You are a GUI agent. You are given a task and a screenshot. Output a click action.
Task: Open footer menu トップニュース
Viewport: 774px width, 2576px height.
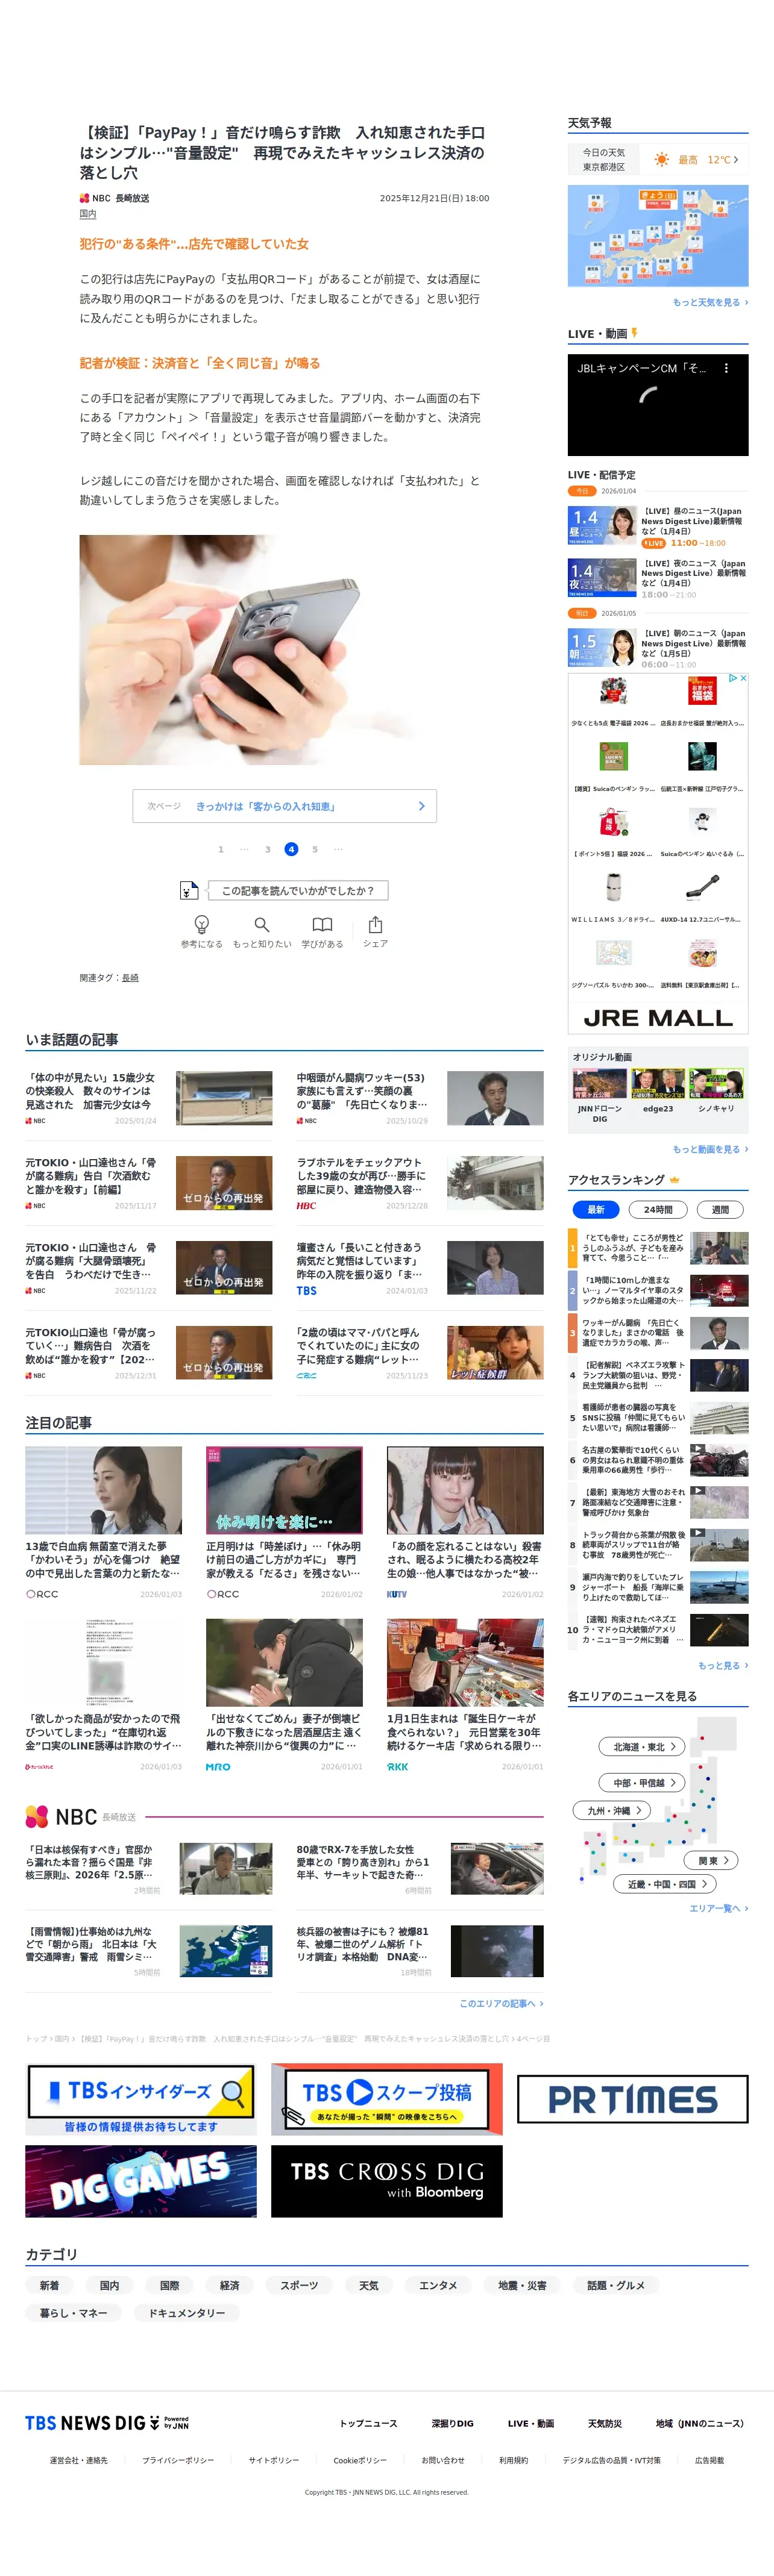[368, 2423]
